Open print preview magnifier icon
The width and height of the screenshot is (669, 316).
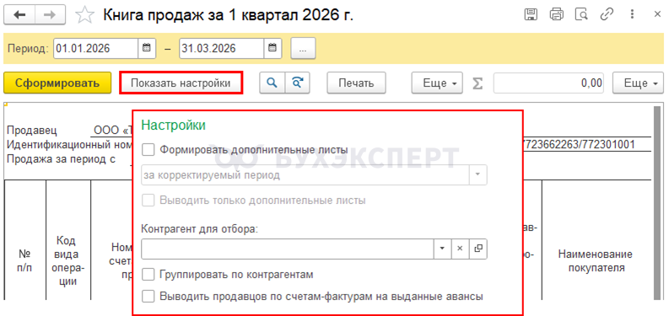[x=581, y=14]
